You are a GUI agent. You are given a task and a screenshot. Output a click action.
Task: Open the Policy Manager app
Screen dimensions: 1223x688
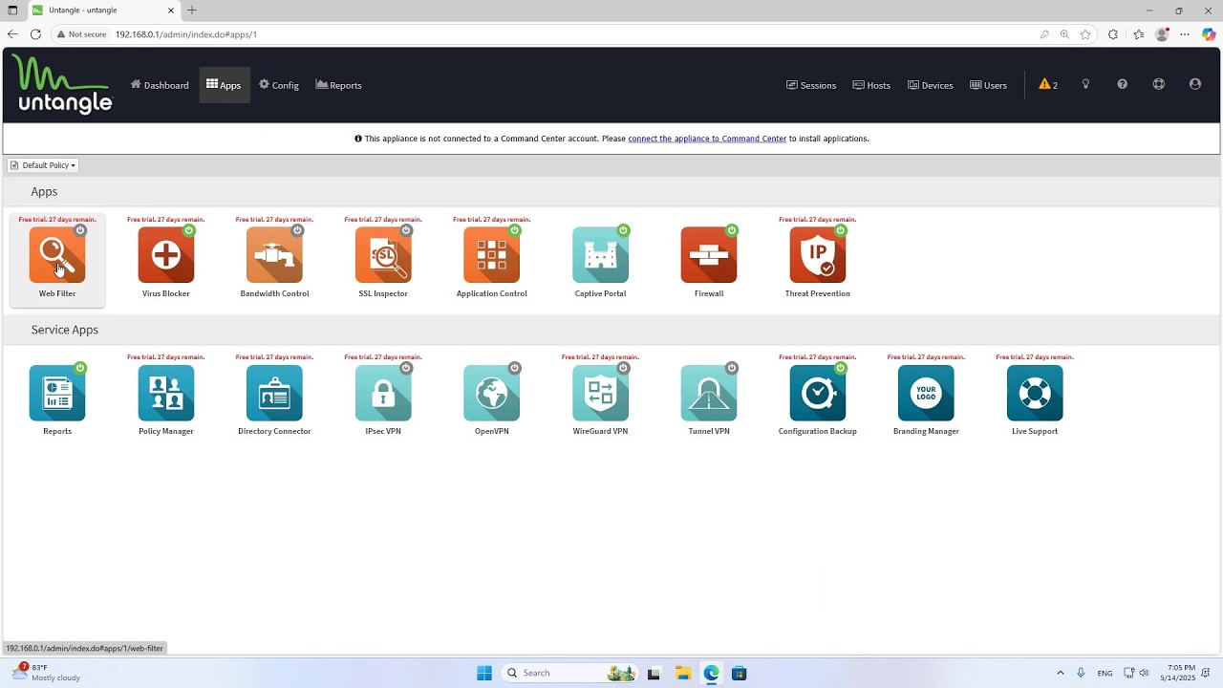pos(166,393)
